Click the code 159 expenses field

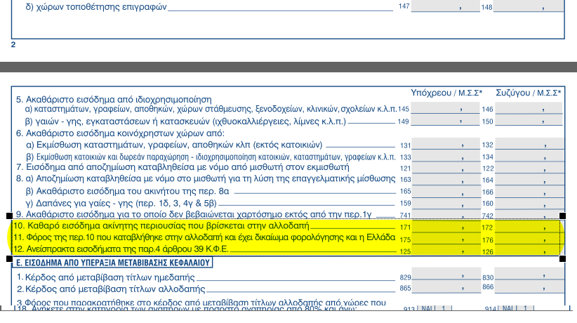446,203
